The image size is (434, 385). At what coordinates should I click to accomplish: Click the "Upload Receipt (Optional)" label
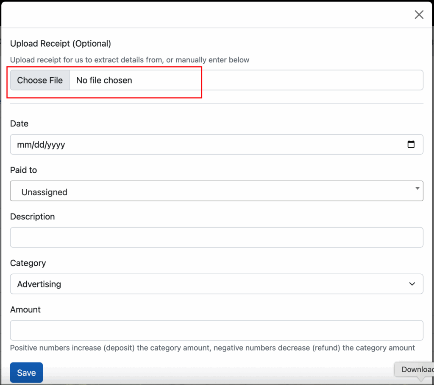pos(61,43)
